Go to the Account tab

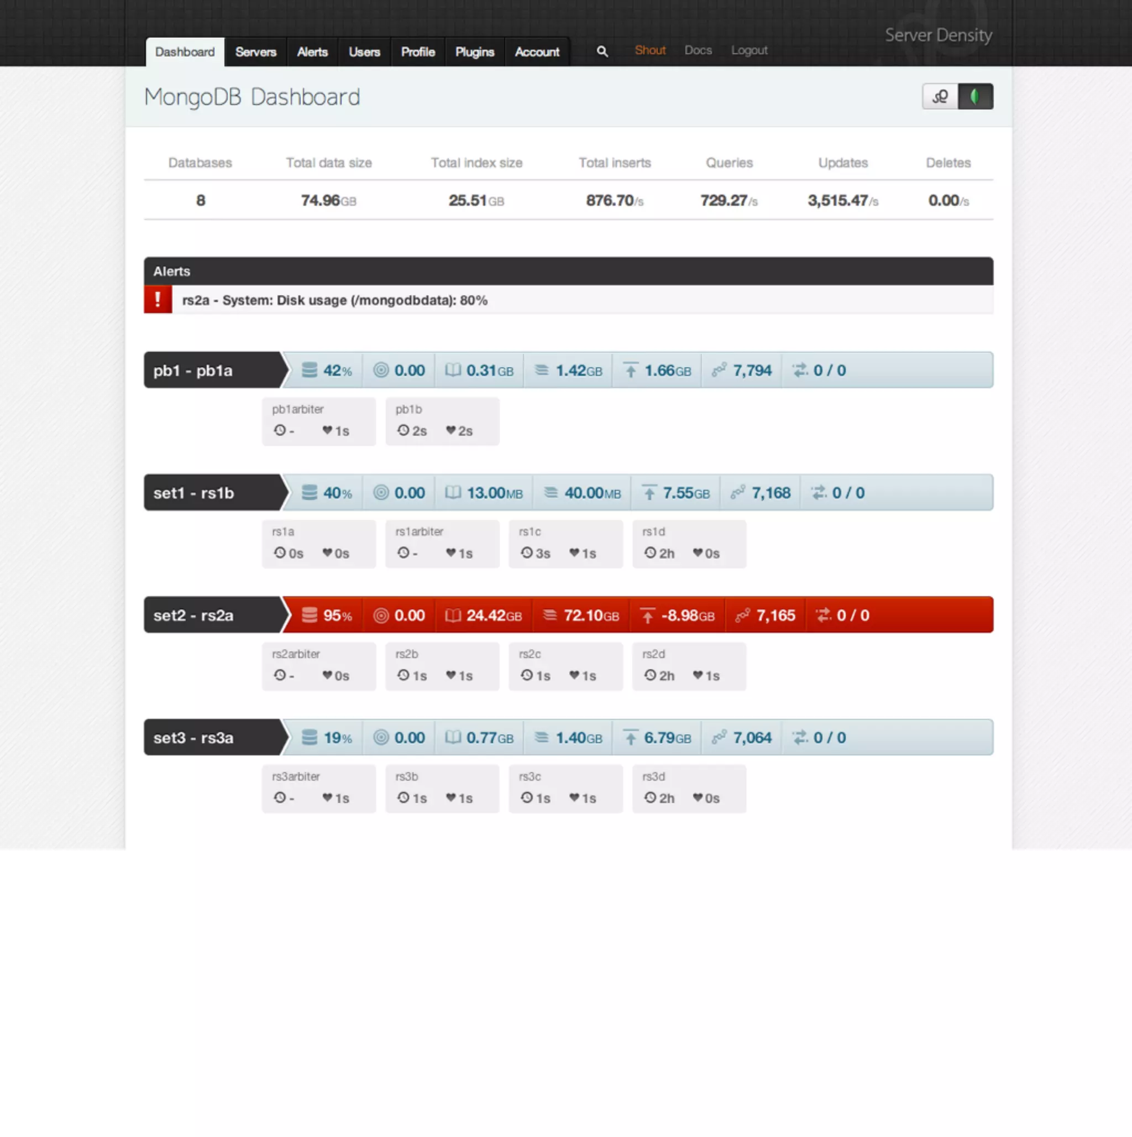tap(537, 53)
